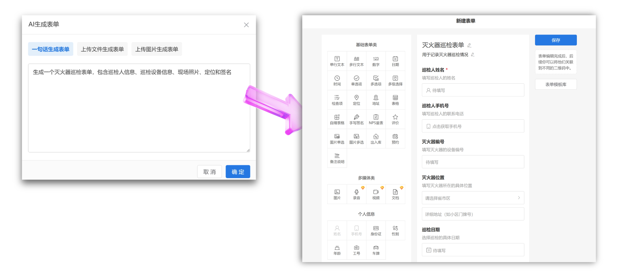Screen dimensions: 621x274
Task: Click the 灭火器编号 input field
Action: pyautogui.click(x=473, y=162)
